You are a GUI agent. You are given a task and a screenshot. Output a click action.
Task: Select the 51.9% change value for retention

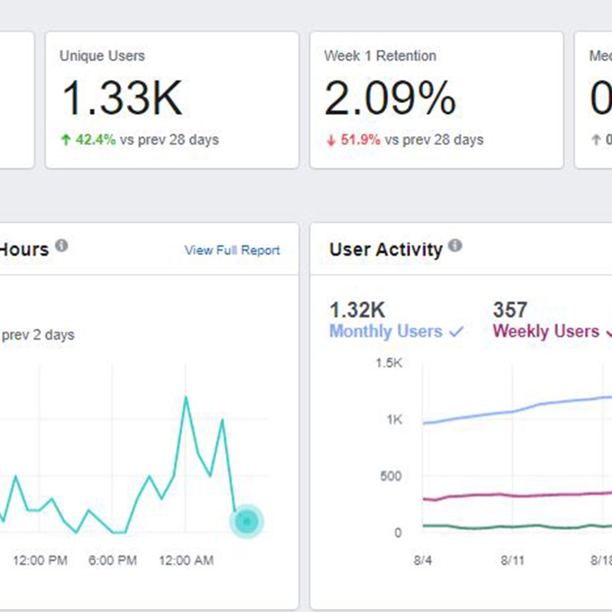(x=360, y=140)
